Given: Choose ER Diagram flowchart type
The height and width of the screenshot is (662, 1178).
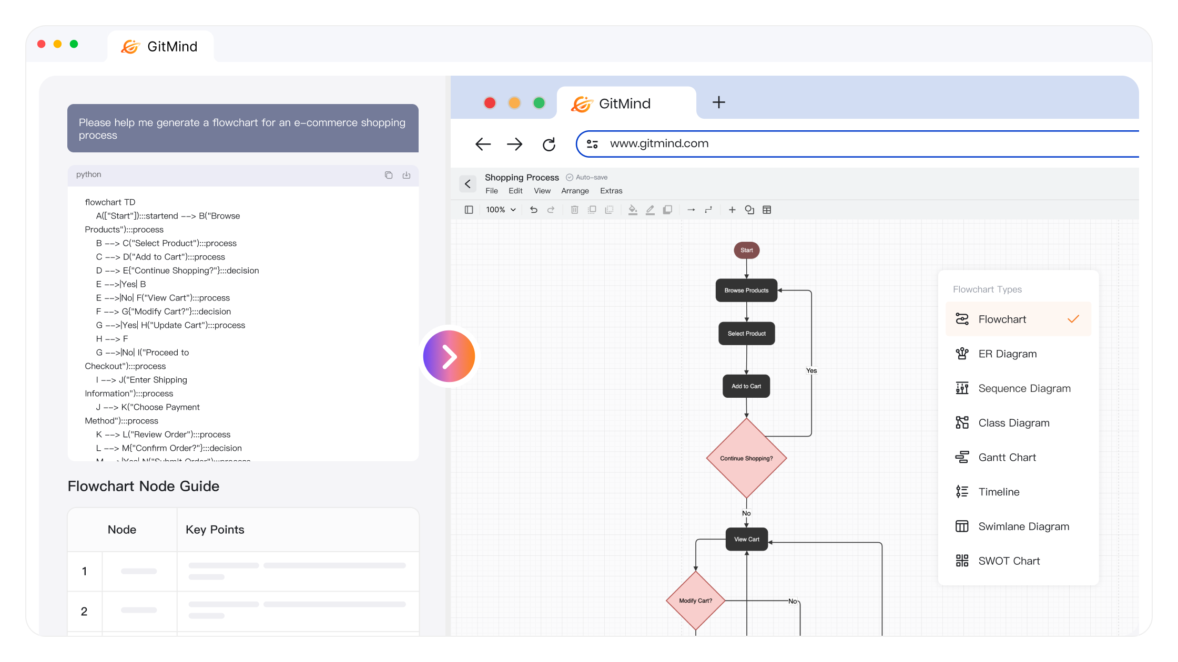Looking at the screenshot, I should tap(1007, 354).
